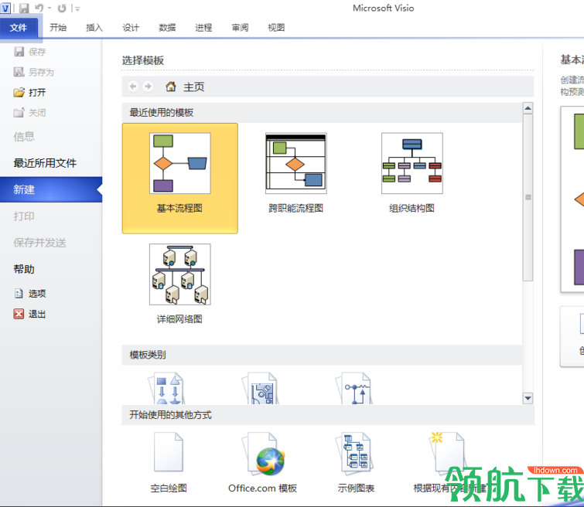Viewport: 584px width, 507px height.
Task: Click the 详细网络图 label
Action: (179, 319)
